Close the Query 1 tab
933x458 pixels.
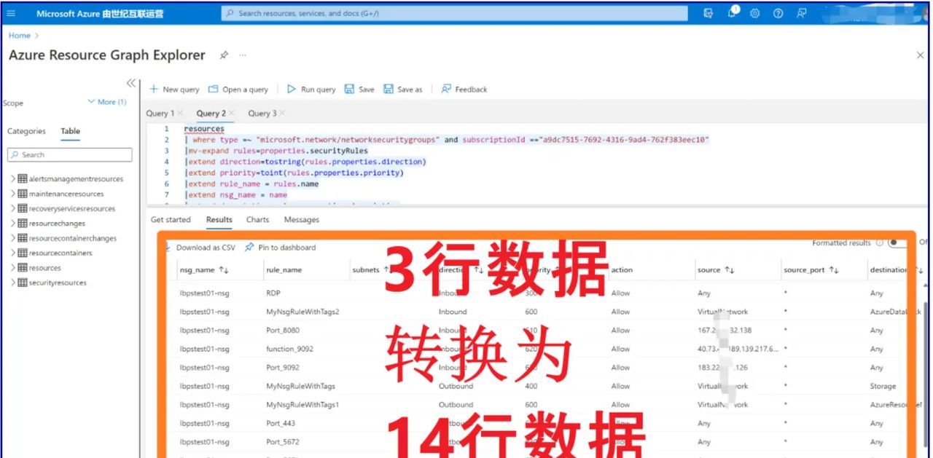pos(180,114)
